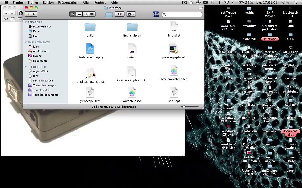Select interface.applescript file

coord(131,72)
